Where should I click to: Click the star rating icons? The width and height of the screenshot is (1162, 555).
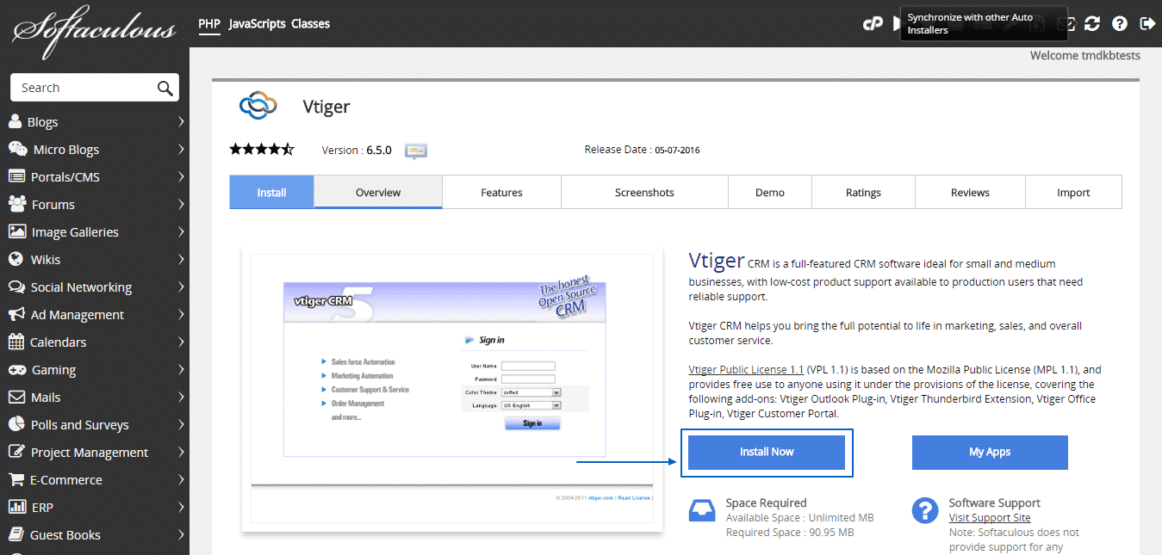pyautogui.click(x=262, y=150)
